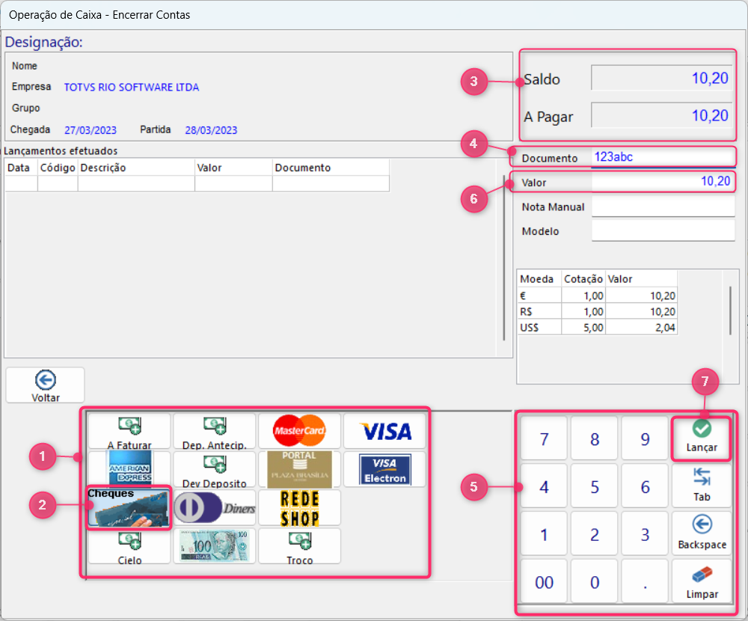Confirm entry with Lançar button
This screenshot has width=748, height=621.
(702, 438)
